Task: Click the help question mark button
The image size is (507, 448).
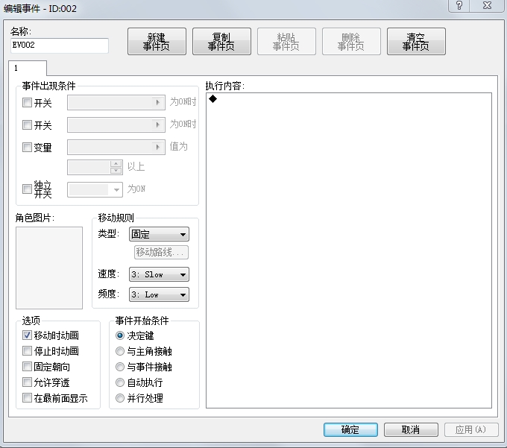Action: (459, 5)
